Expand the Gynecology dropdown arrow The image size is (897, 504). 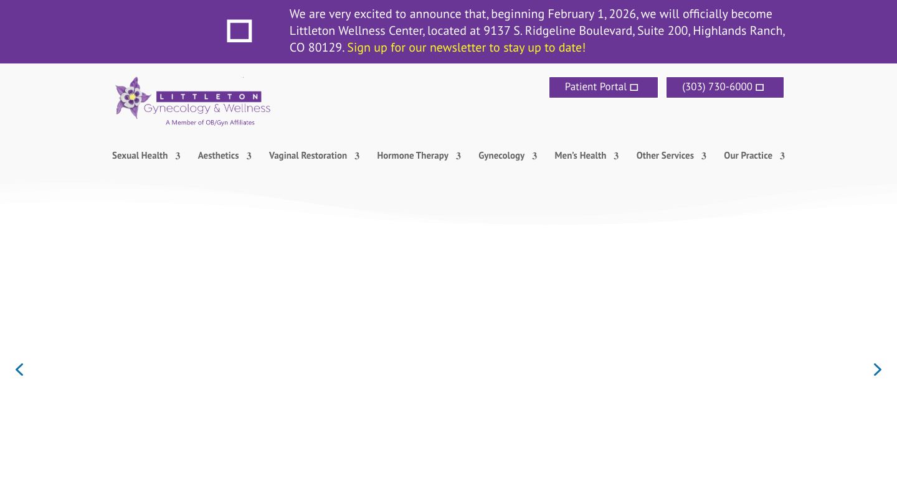pyautogui.click(x=534, y=156)
